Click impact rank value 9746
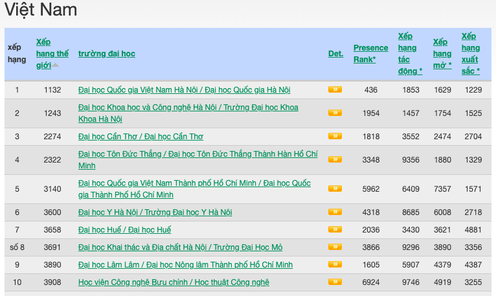Viewport: 496px width, 296px height. point(411,282)
